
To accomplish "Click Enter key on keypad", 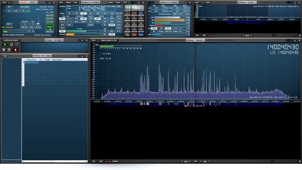I will 141,34.
